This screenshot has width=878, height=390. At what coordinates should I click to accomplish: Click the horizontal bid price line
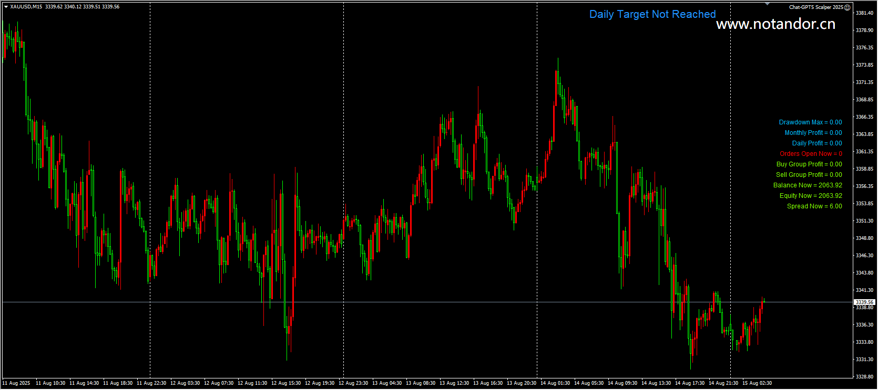point(427,302)
